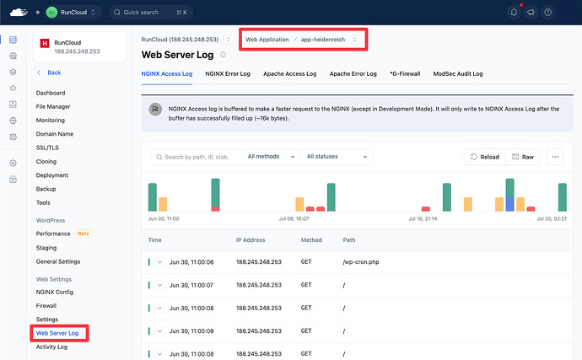Click the last green bar above Jul 25, 02:21
This screenshot has height=360, width=582.
coord(563,197)
